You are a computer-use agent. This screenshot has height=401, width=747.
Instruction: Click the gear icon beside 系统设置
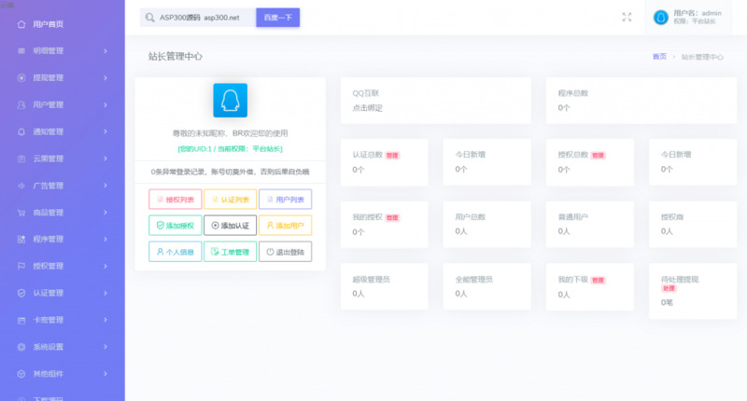coord(21,347)
